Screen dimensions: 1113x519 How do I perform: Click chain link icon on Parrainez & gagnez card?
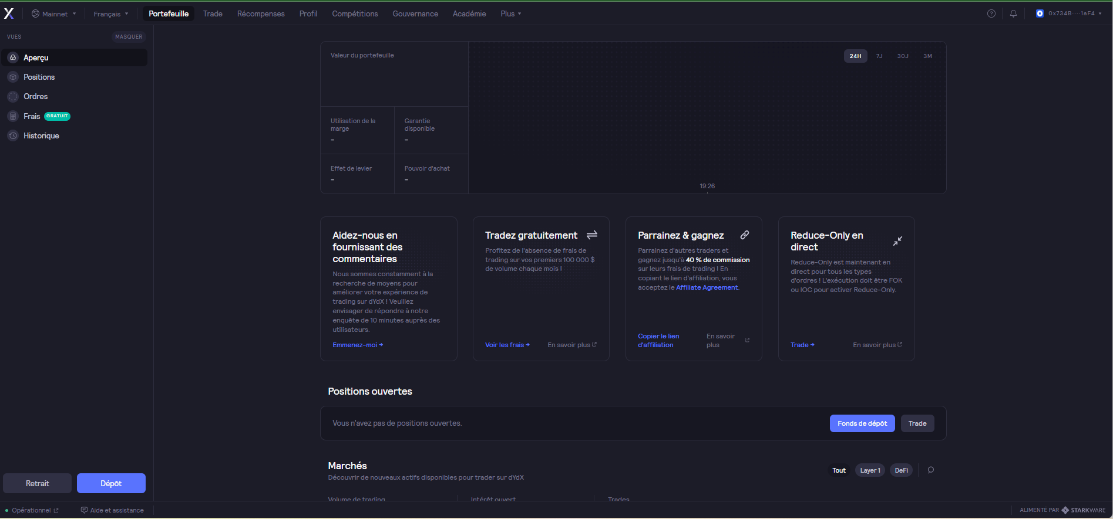tap(745, 235)
